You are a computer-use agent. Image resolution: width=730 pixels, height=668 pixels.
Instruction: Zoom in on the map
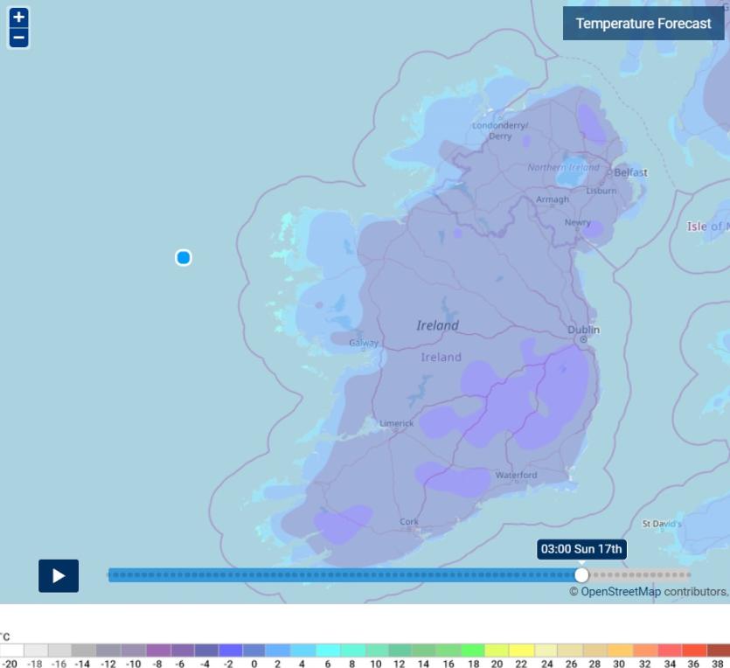(18, 17)
